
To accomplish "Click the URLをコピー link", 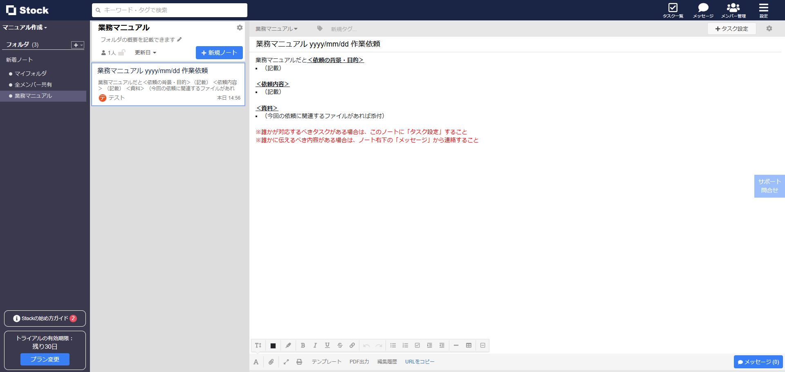I will [x=419, y=362].
